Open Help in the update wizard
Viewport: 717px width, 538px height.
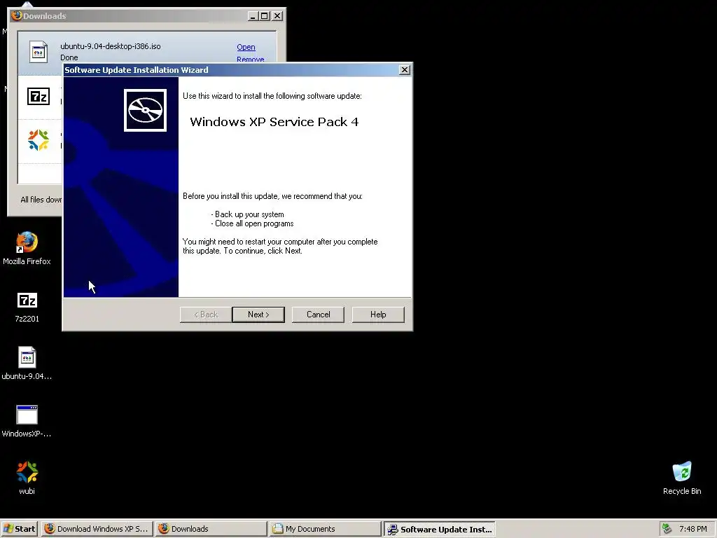(x=378, y=315)
